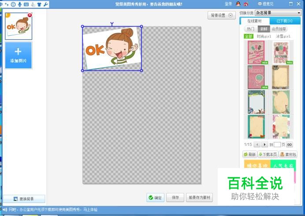This screenshot has width=305, height=216.
Task: Pick the vintage beige paper background, second row
Action: [x=281, y=77]
